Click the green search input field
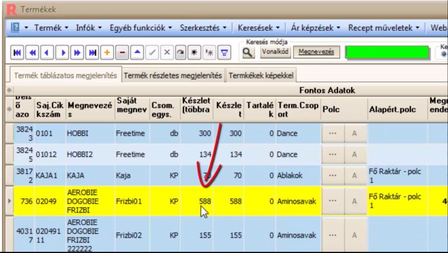 [x=387, y=51]
